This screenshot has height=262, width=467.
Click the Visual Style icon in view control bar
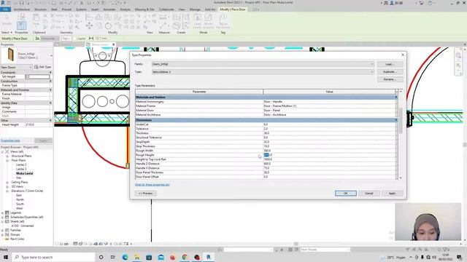click(80, 244)
